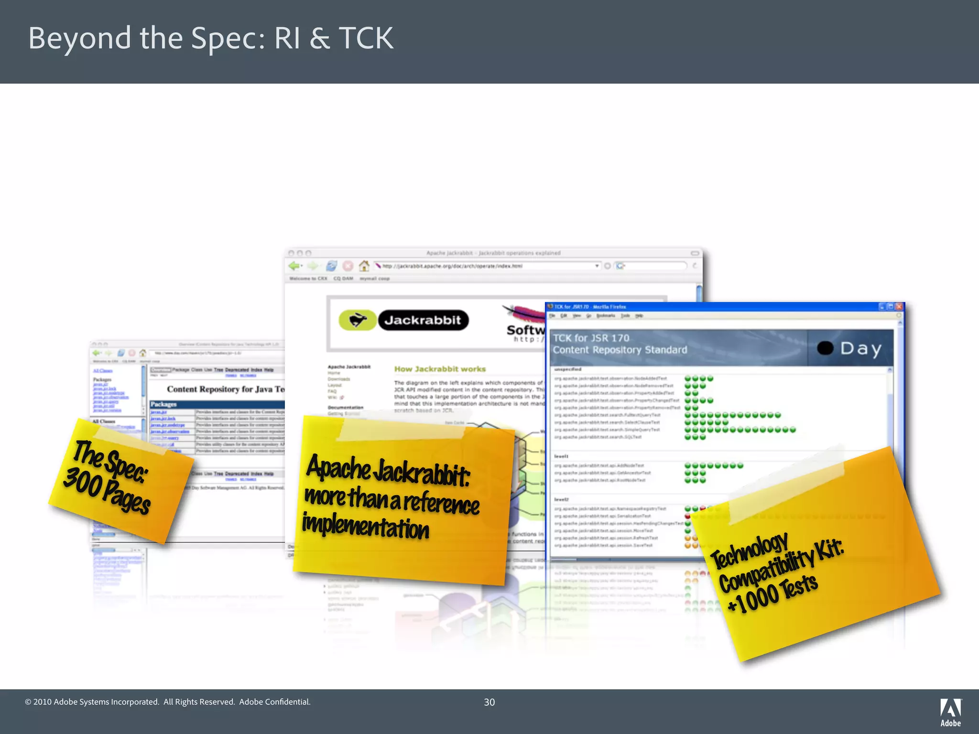Open View menu in TCK Firefox window
Viewport: 979px width, 734px height.
pyautogui.click(x=576, y=315)
